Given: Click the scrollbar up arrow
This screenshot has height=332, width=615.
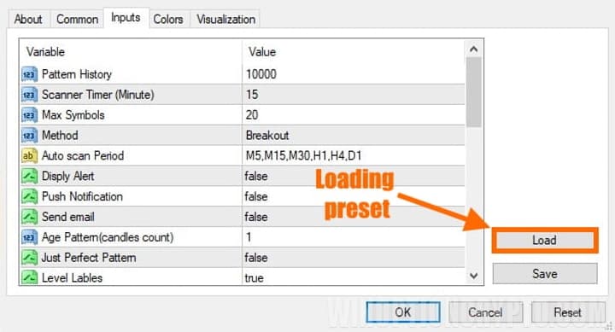Looking at the screenshot, I should tap(474, 50).
